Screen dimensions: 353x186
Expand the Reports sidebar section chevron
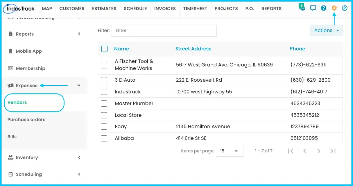[x=79, y=34]
